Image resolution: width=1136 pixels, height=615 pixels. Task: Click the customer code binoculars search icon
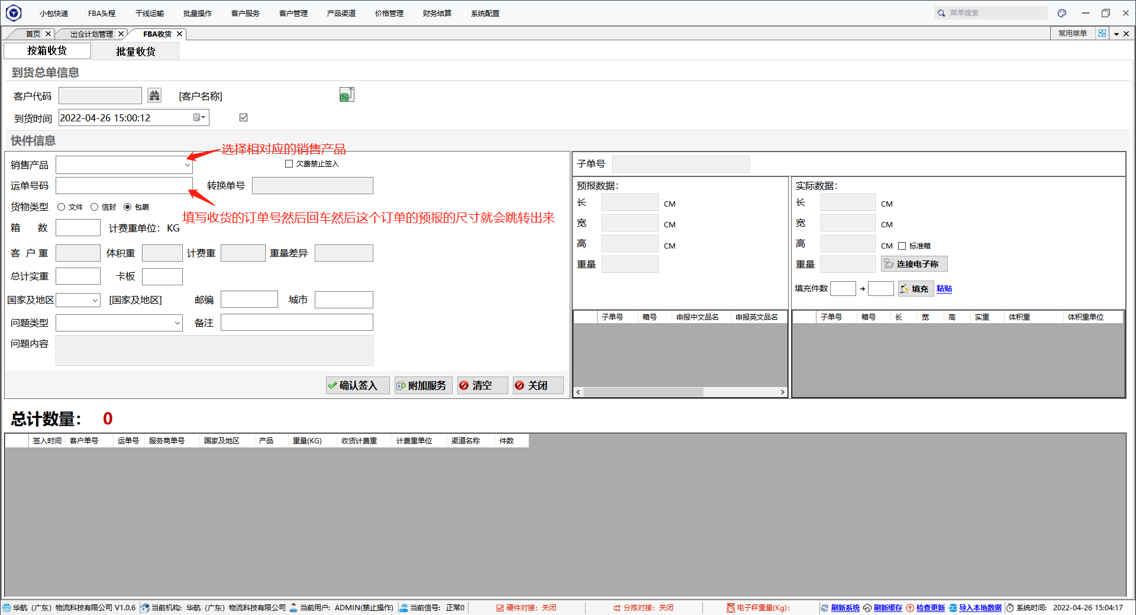[154, 95]
